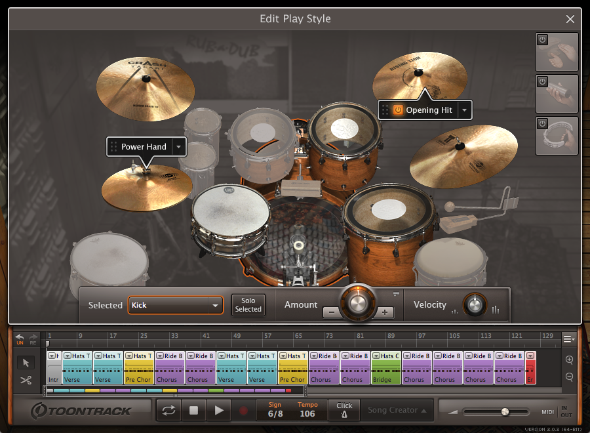The width and height of the screenshot is (590, 433).
Task: Stop playback
Action: coord(193,411)
